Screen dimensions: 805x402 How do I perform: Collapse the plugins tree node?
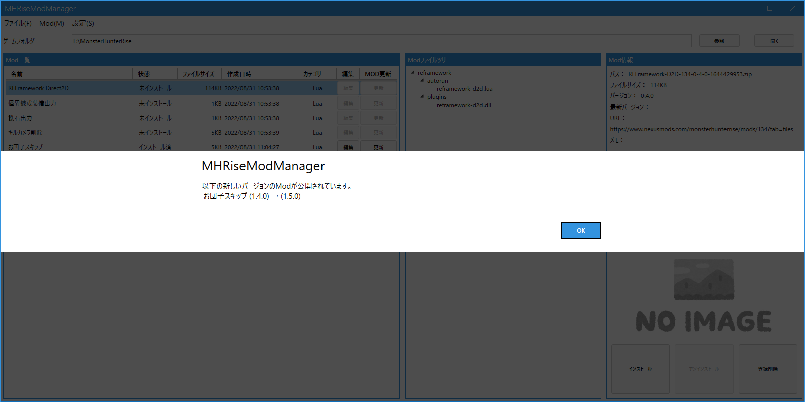click(x=422, y=96)
